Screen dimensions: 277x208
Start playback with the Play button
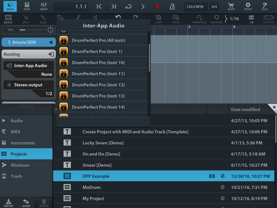coord(143,7)
